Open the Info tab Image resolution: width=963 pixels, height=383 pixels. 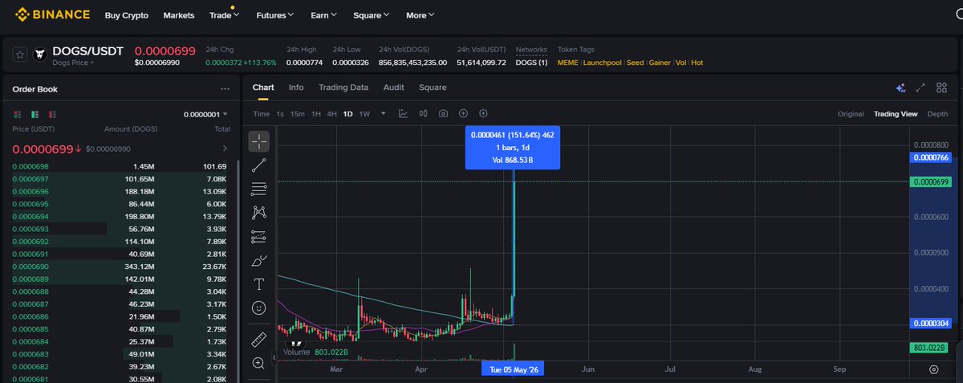click(x=296, y=88)
